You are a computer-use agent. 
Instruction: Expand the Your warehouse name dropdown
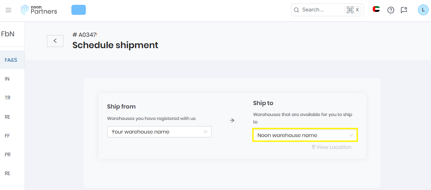click(159, 132)
